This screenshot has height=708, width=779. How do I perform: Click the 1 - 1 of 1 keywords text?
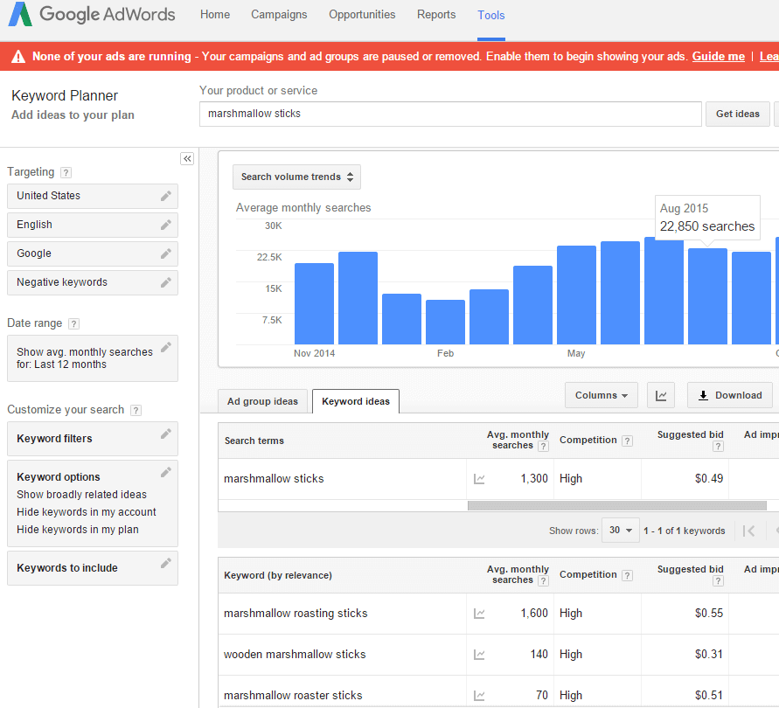coord(684,531)
